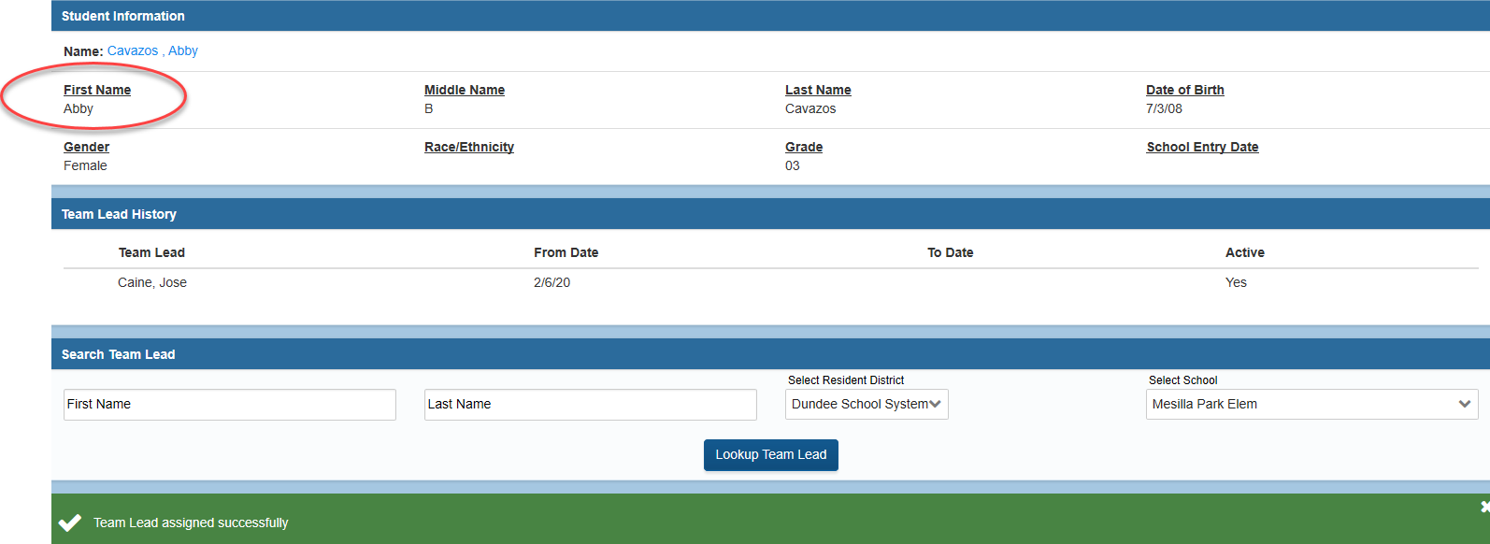The image size is (1490, 544).
Task: Click the Grade field label
Action: [x=803, y=147]
